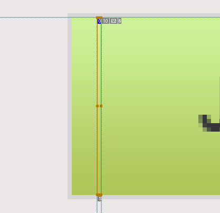Grab the top orange slice handle

[99, 17]
